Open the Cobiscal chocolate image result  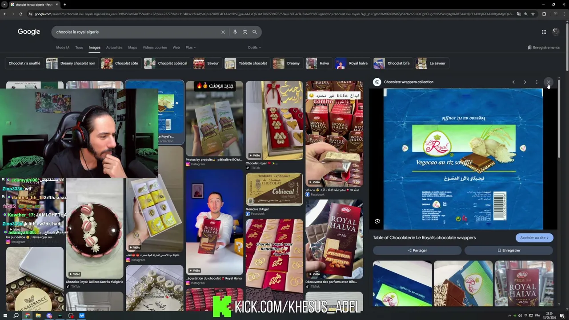click(274, 189)
